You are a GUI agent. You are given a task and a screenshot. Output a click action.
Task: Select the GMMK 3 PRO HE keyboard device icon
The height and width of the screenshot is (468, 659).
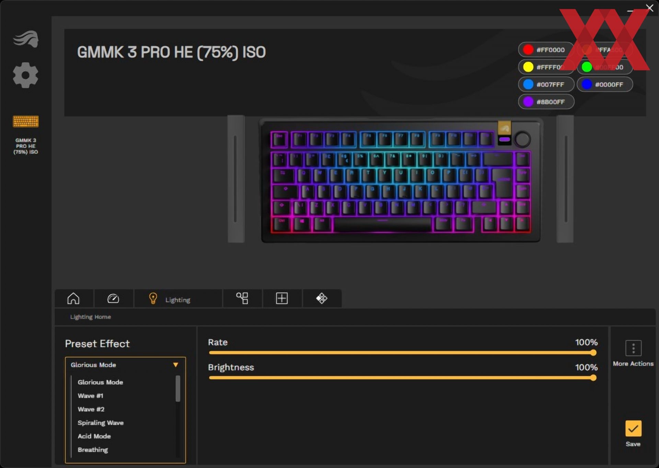click(x=26, y=121)
